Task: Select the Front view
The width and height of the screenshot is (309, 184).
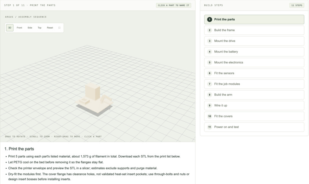Action: [19, 28]
